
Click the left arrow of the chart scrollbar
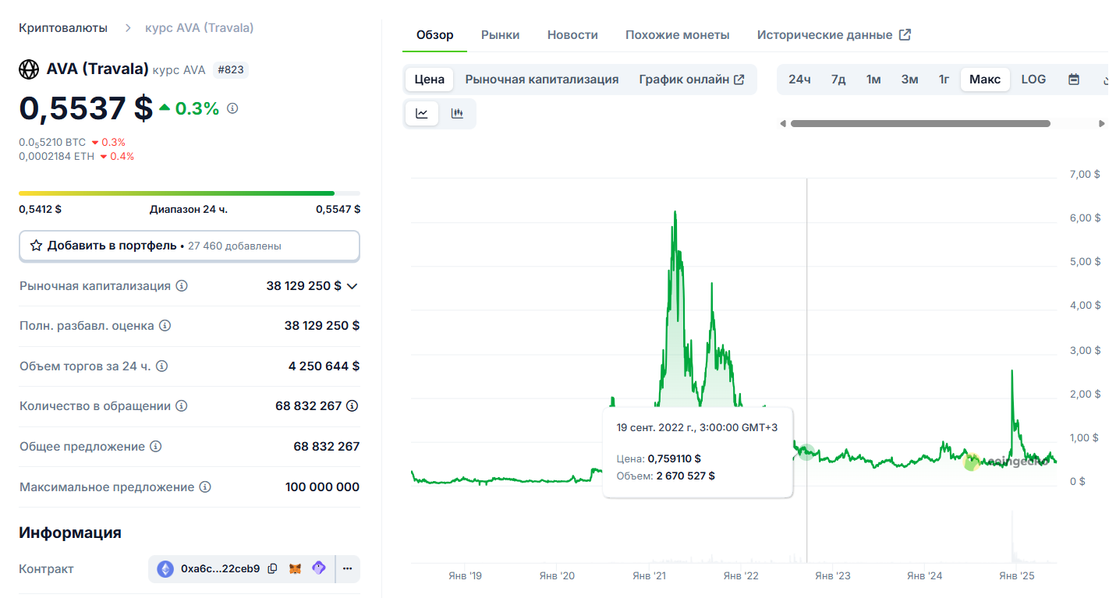(783, 123)
